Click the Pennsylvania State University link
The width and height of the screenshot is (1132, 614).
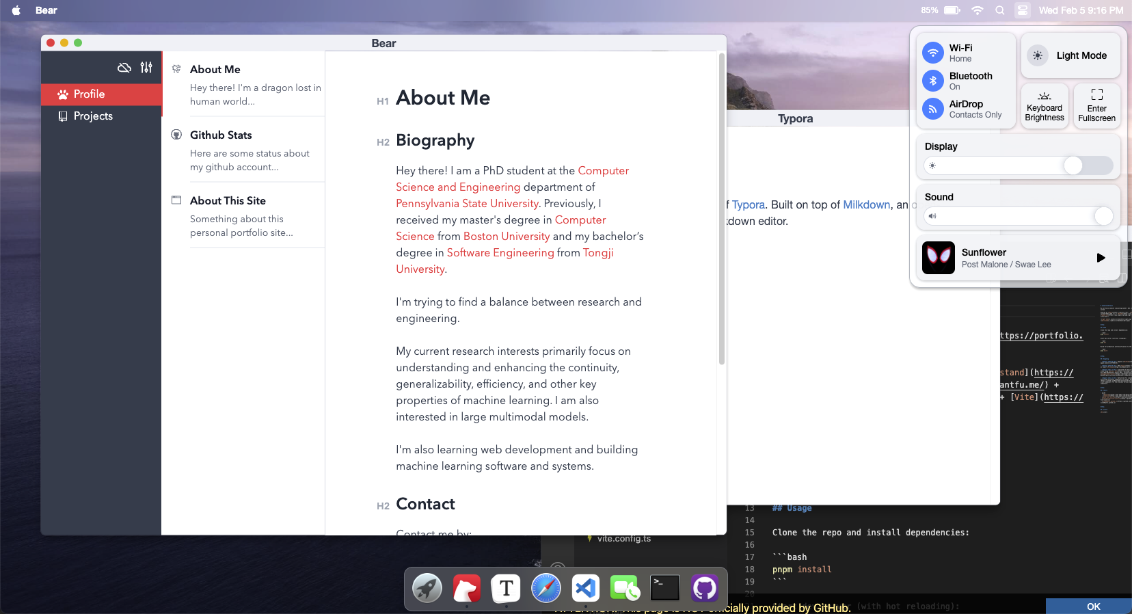coord(467,204)
